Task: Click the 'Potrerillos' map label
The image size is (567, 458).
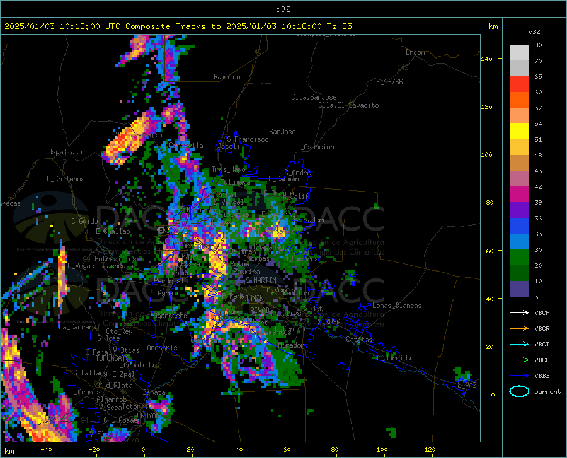Action: point(115,259)
